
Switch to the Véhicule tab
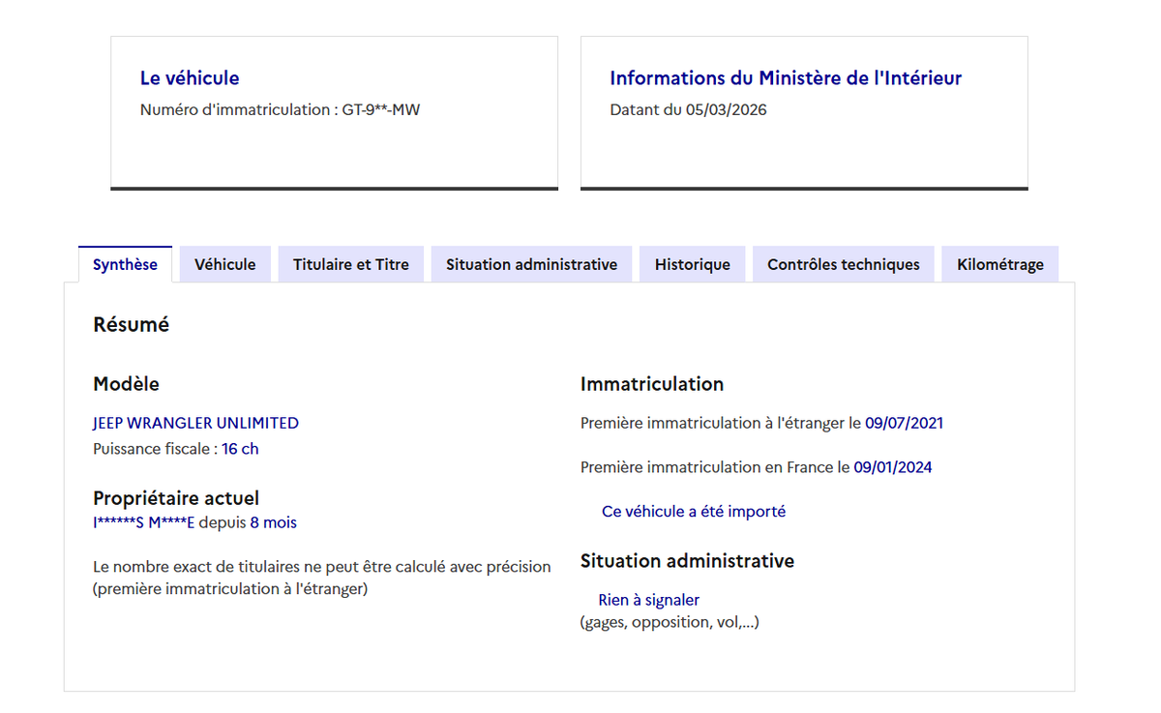coord(224,264)
